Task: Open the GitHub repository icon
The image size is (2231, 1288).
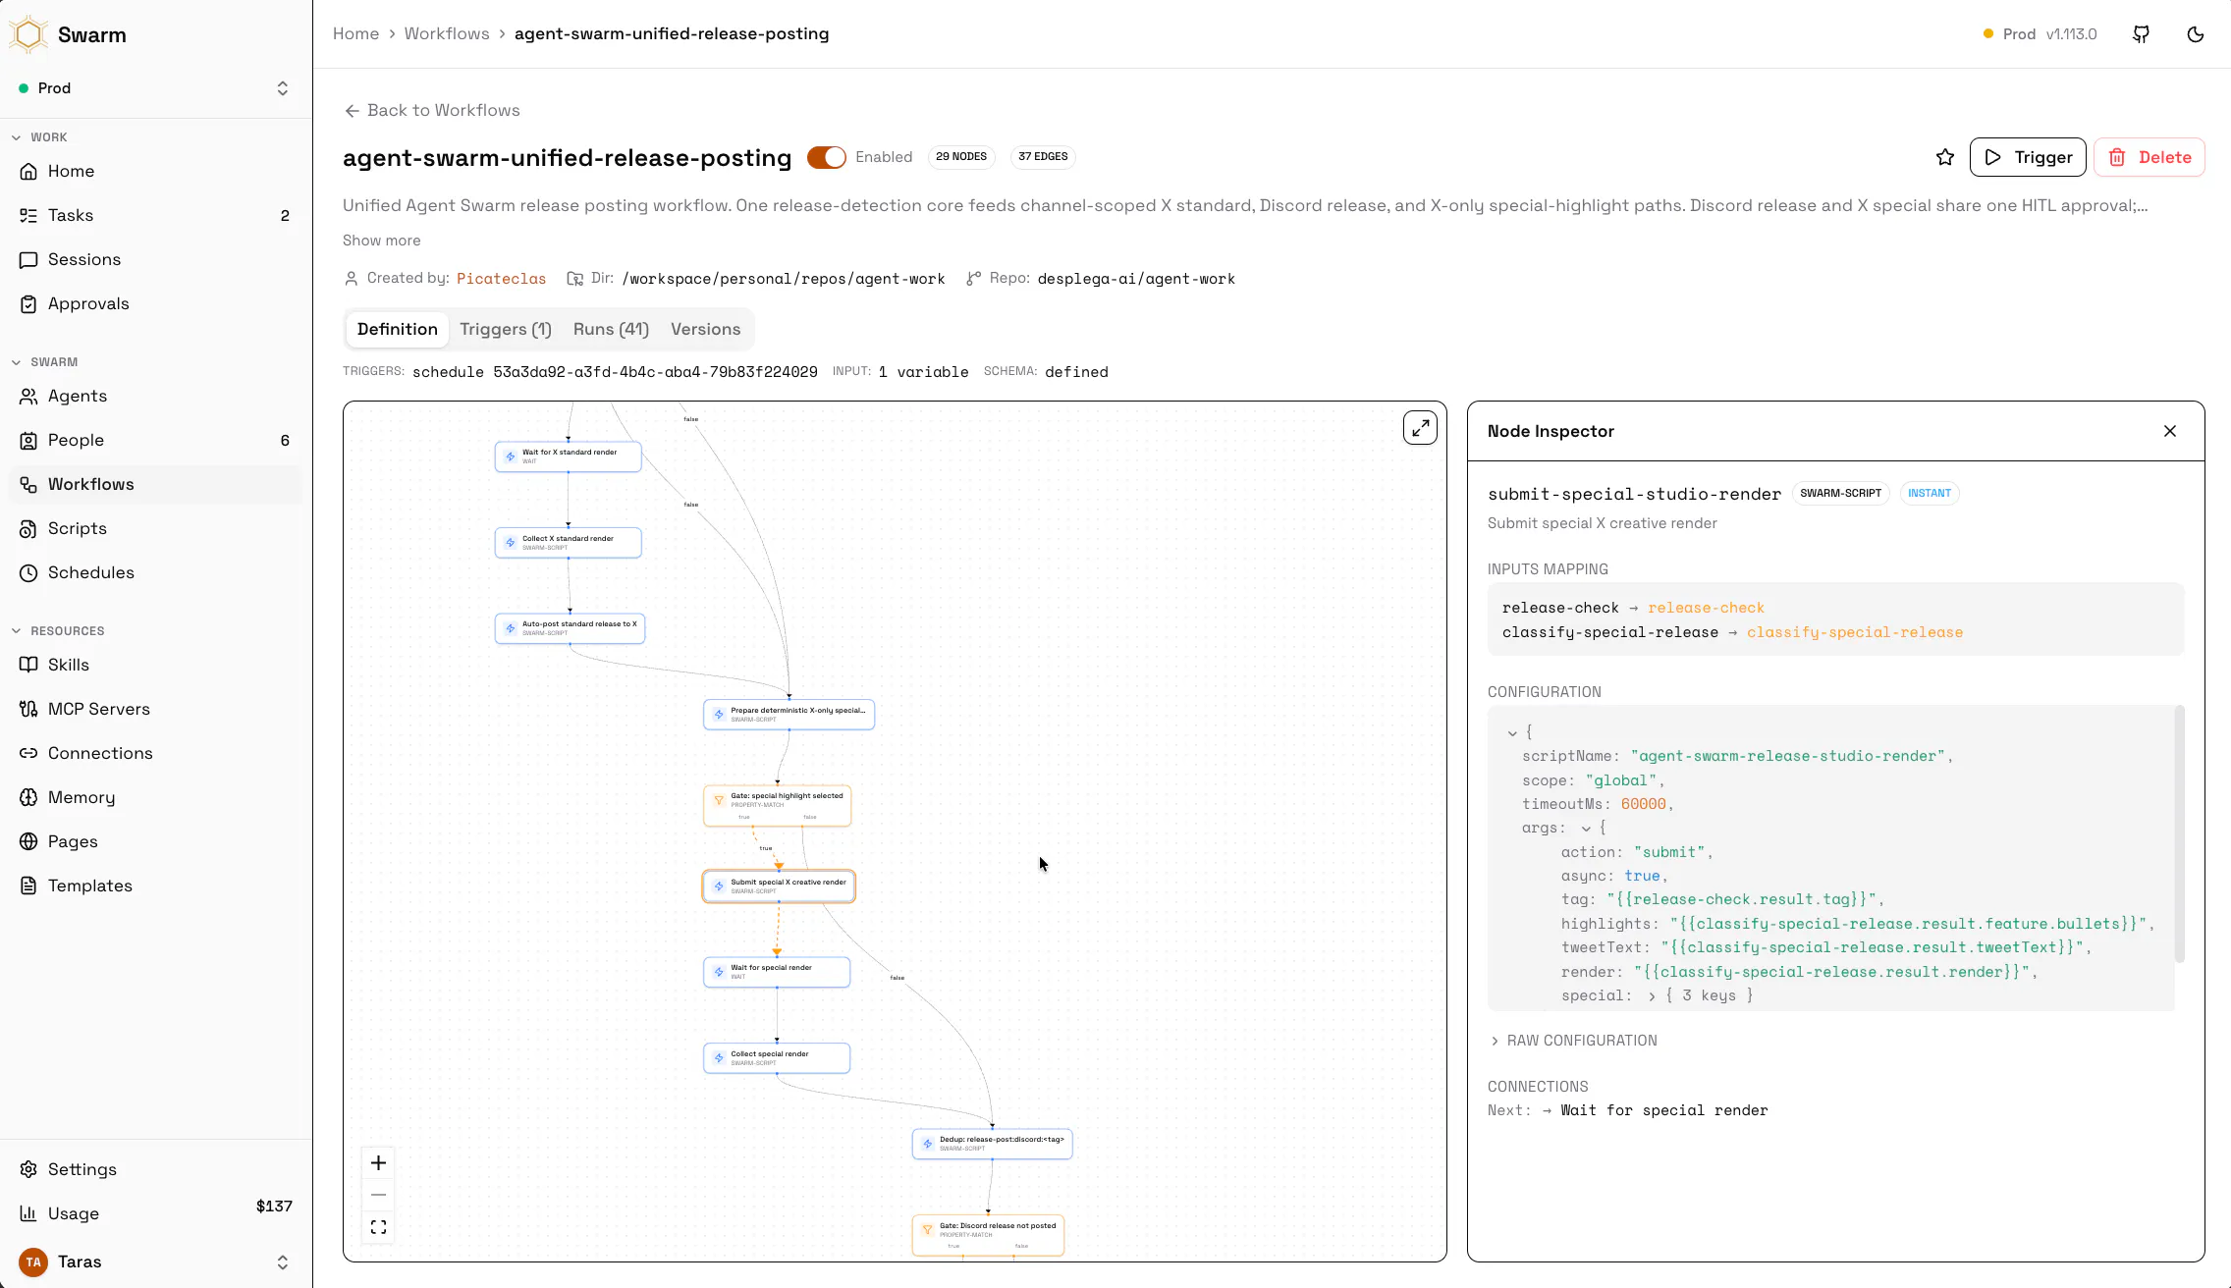Action: (2142, 34)
